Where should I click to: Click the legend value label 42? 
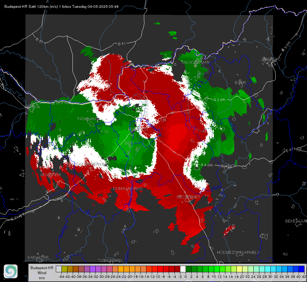pyautogui.click(x=304, y=277)
